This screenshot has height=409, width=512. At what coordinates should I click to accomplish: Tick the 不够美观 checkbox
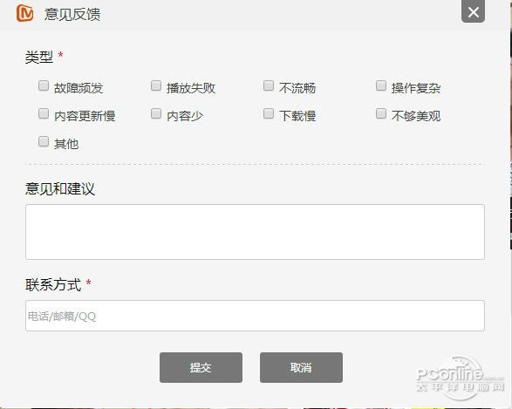(381, 113)
